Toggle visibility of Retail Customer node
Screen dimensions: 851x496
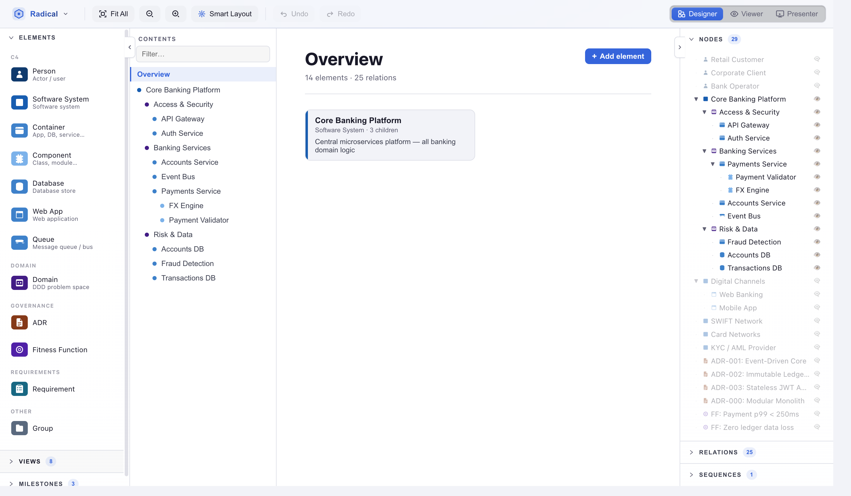817,59
